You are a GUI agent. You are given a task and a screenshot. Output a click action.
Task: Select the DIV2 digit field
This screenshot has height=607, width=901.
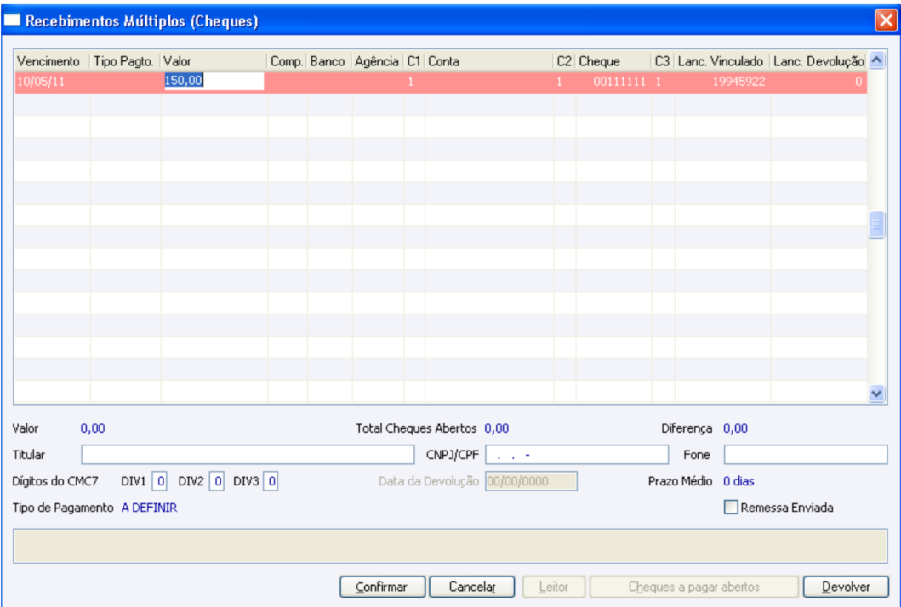point(217,481)
